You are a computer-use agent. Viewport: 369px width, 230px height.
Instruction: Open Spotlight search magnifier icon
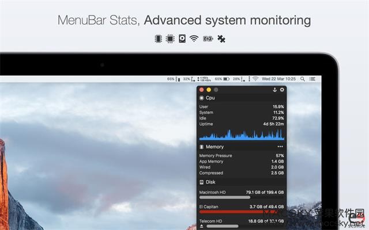[x=303, y=79]
